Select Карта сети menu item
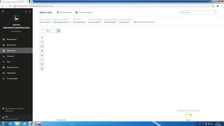The width and height of the screenshot is (224, 126). click(x=16, y=50)
